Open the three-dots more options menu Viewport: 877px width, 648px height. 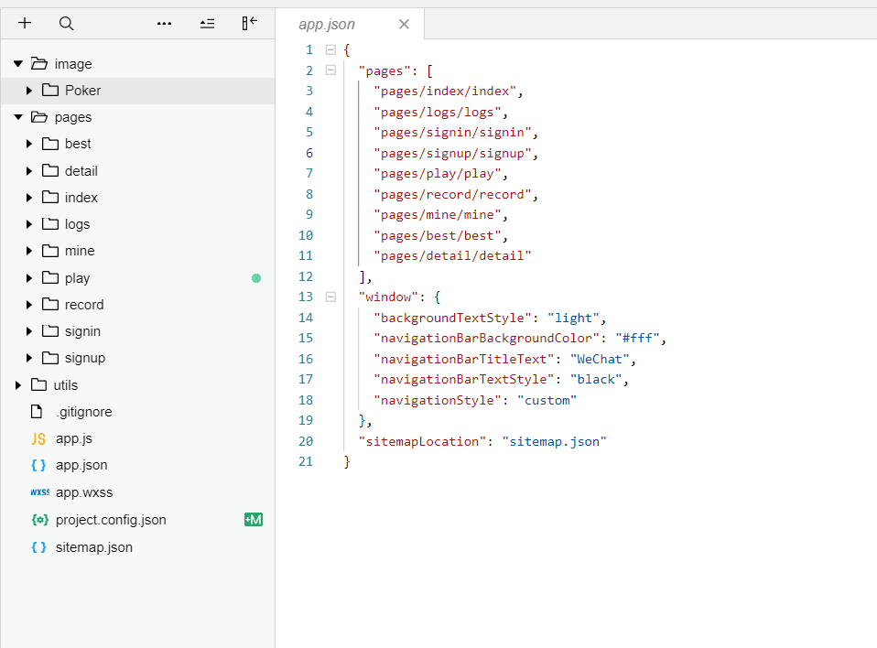coord(164,24)
